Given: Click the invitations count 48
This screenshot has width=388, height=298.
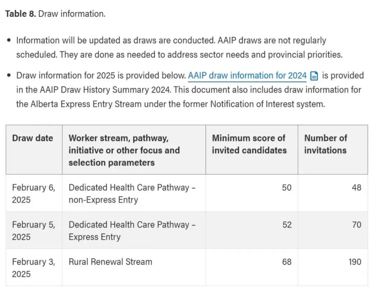Looking at the screenshot, I should pyautogui.click(x=356, y=188).
